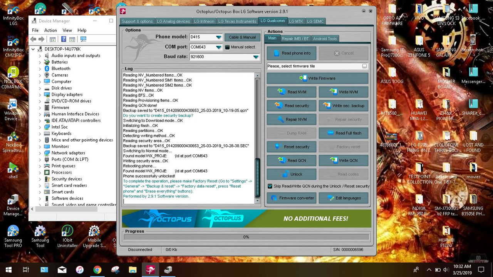Click the Firmware converter button

point(292,198)
